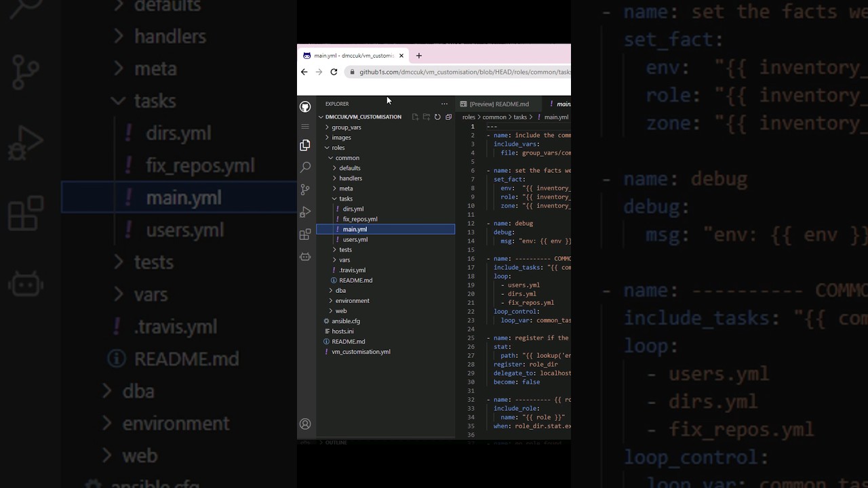Expand the images folder

click(341, 137)
